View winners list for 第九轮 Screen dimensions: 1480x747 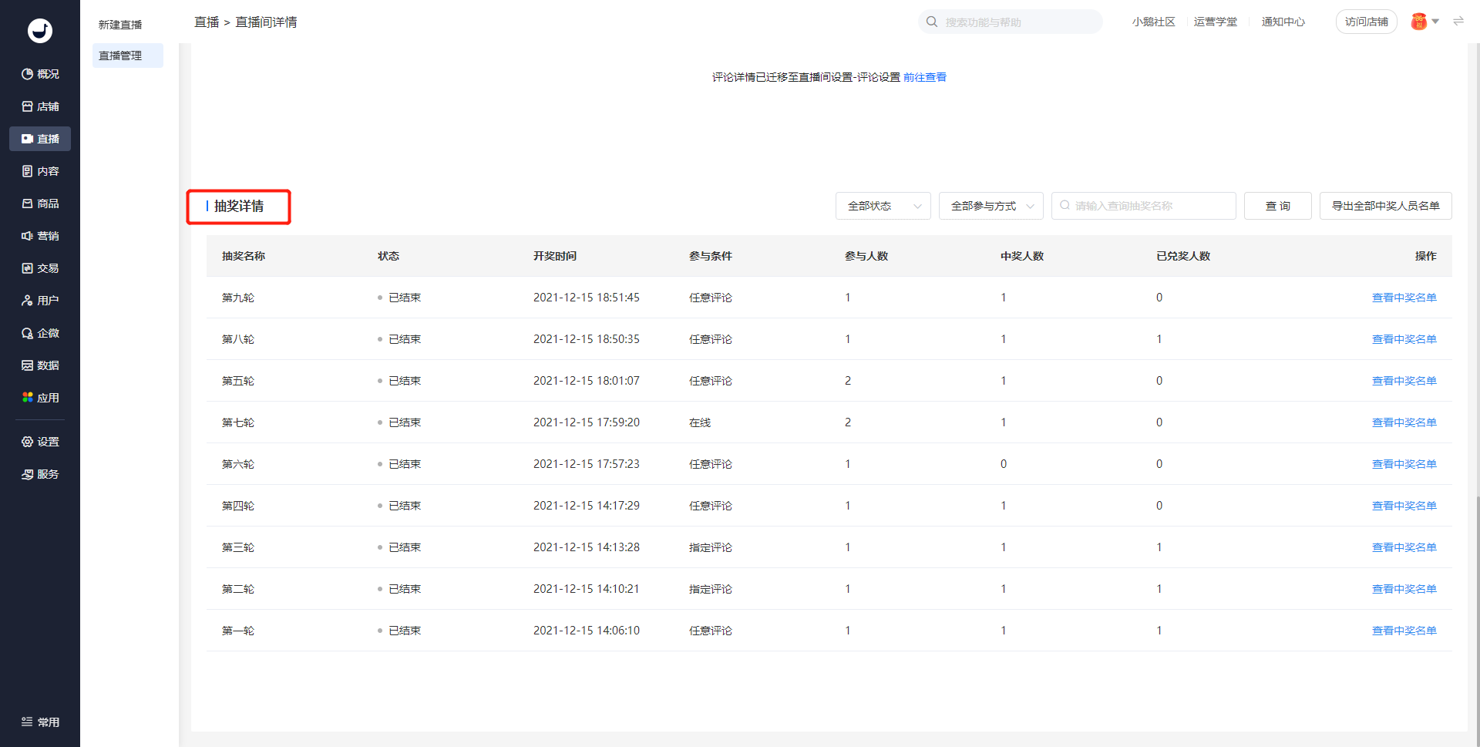coord(1404,298)
